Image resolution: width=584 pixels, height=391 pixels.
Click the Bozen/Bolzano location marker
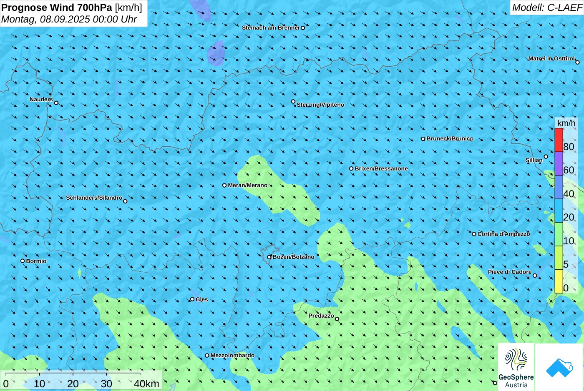(x=269, y=257)
